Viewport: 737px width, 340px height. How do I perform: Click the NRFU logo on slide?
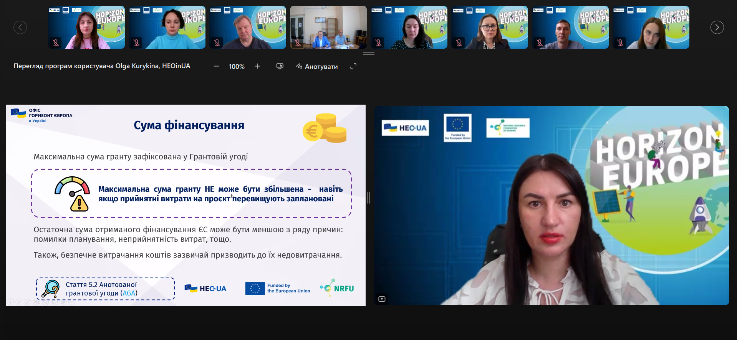337,288
